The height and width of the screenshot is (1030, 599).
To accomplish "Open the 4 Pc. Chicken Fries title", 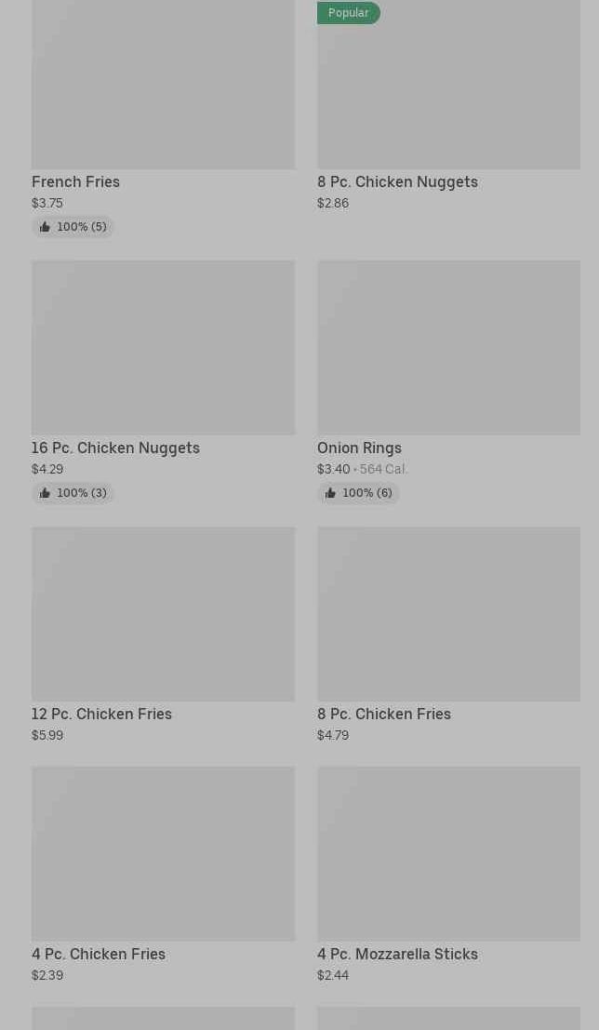I will [98, 954].
